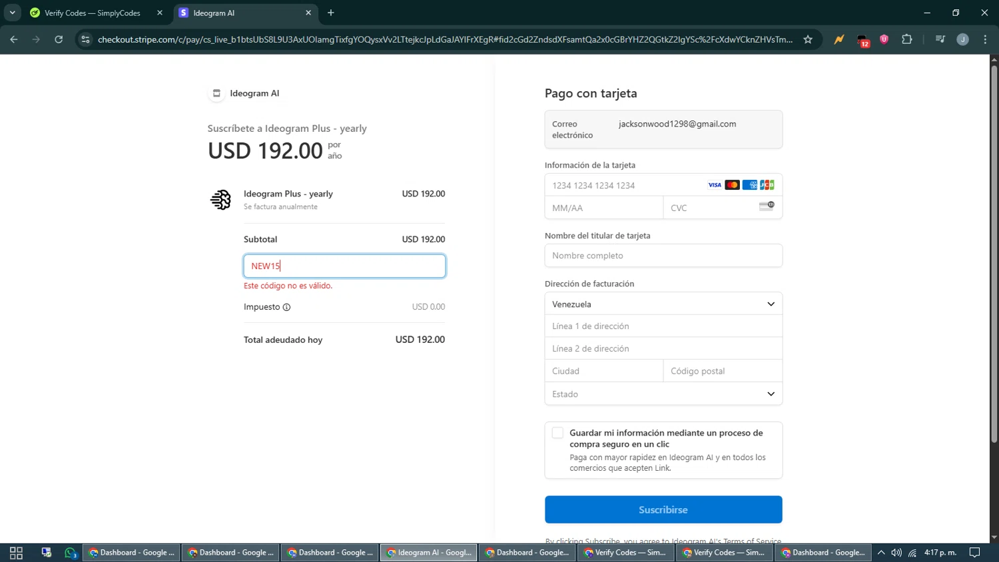Expand the Estado dropdown

[663, 394]
